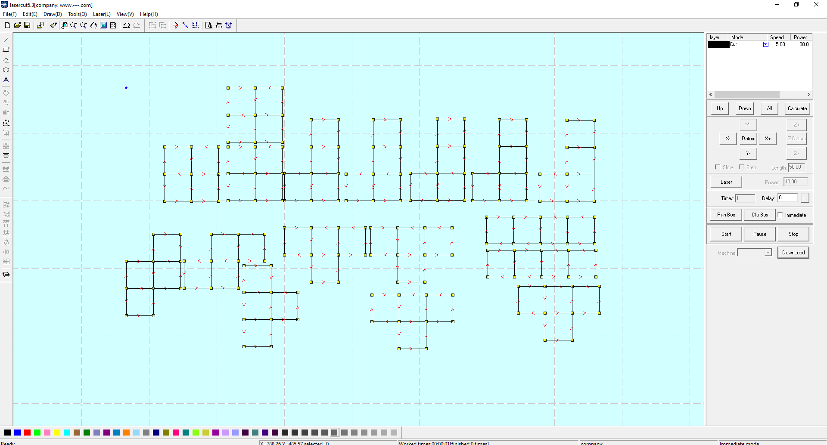Enable the Step checkbox
This screenshot has width=827, height=445.
(741, 167)
